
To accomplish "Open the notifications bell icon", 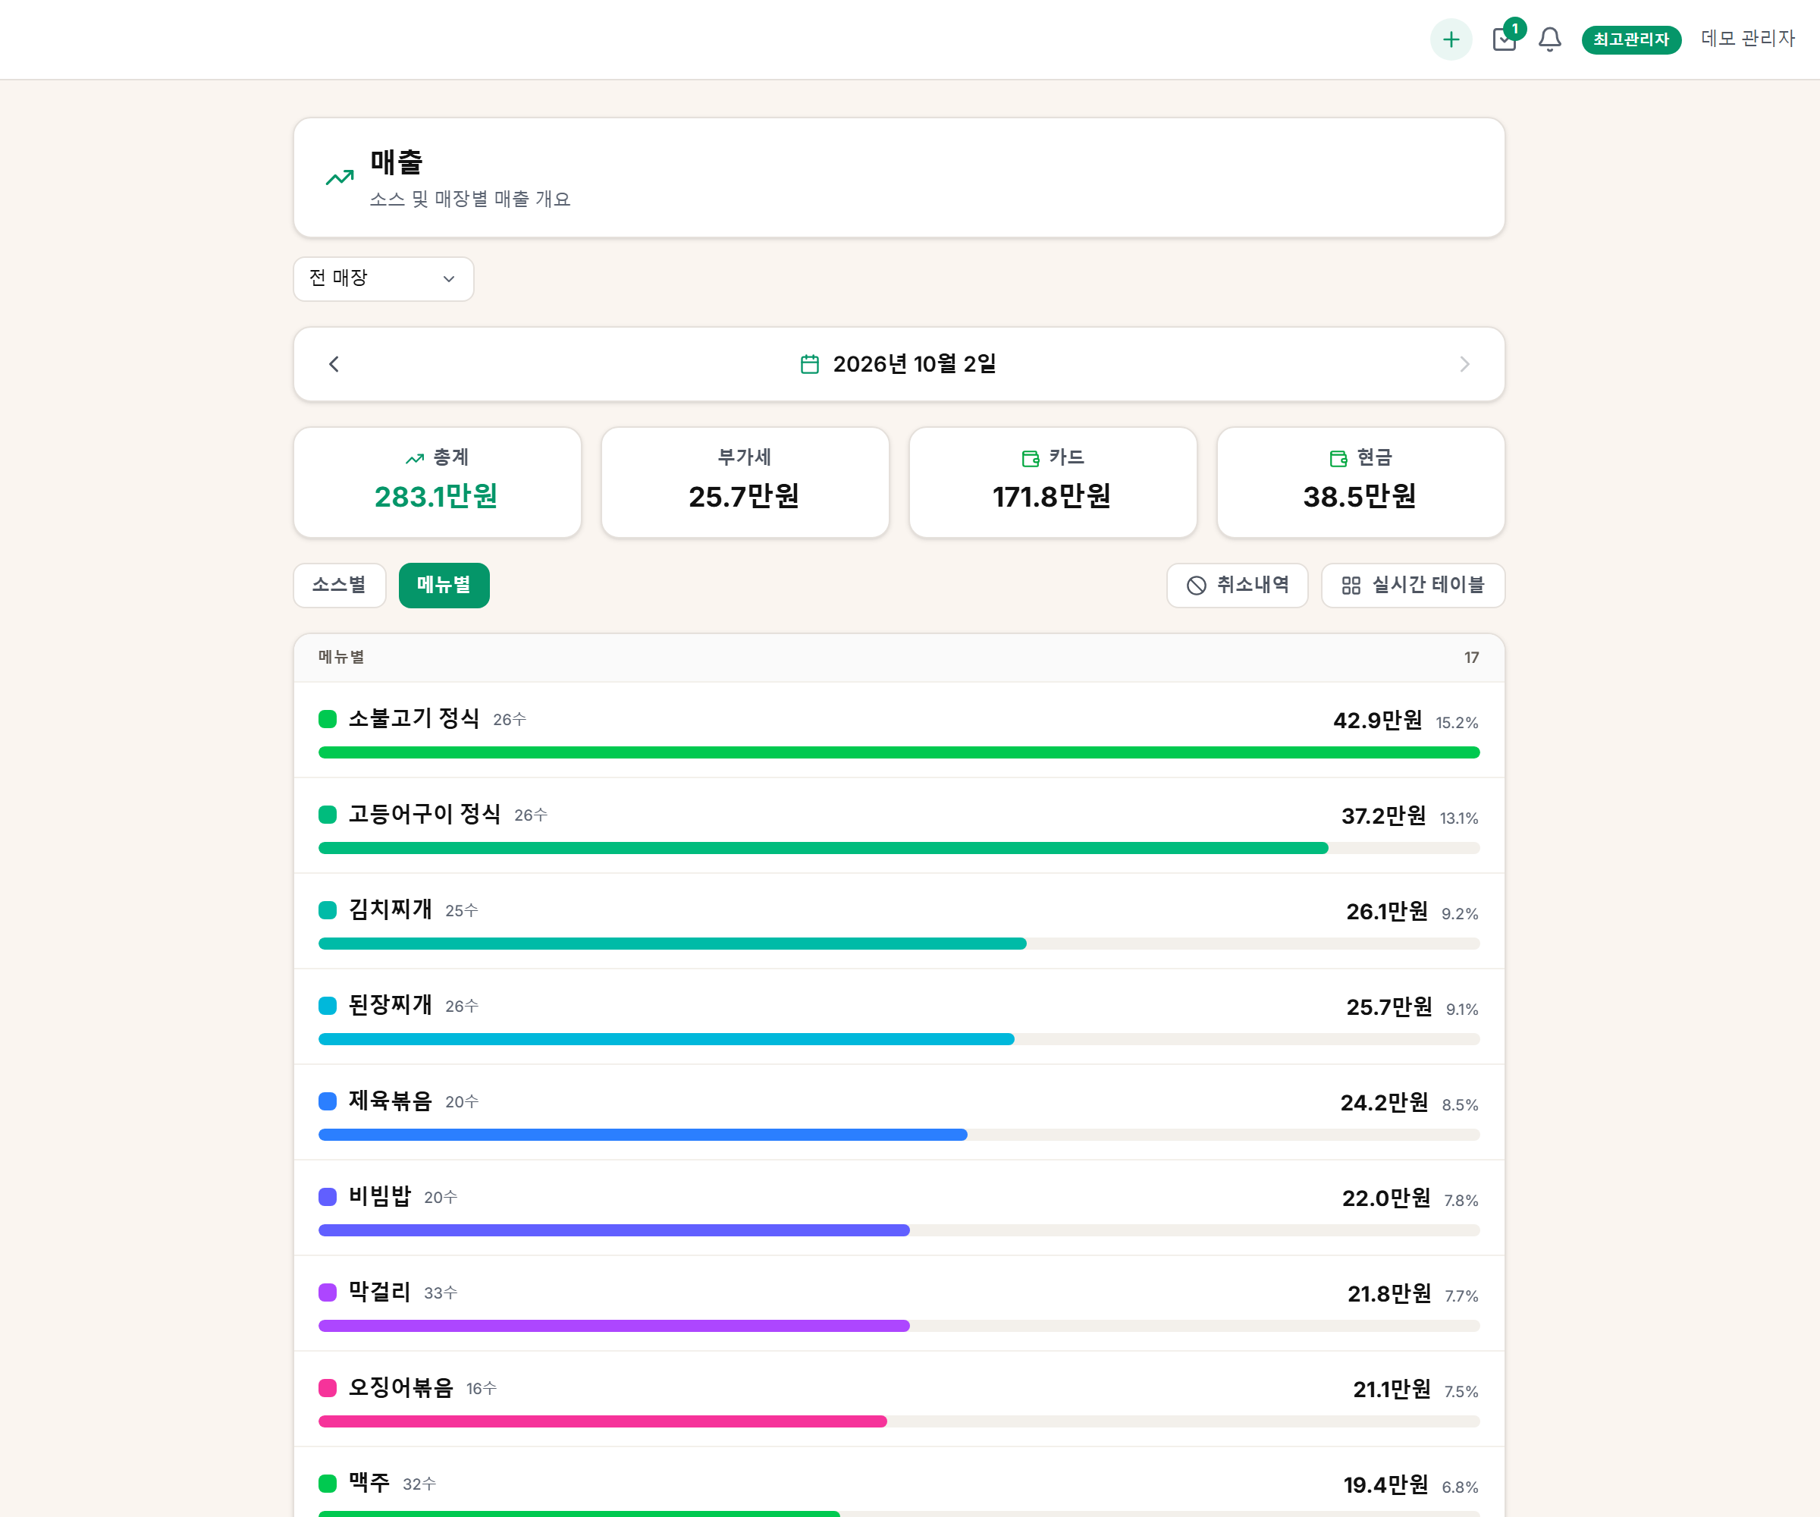I will tap(1549, 39).
